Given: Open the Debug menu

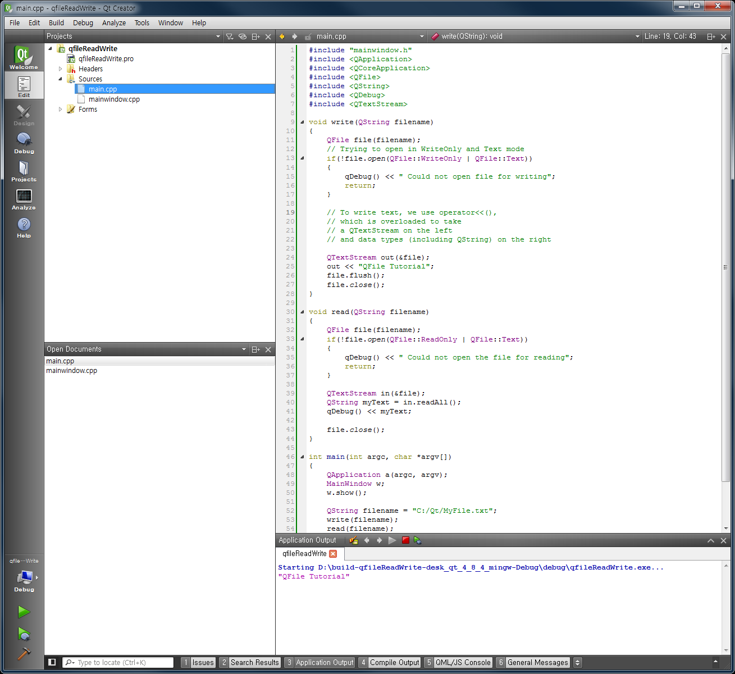Looking at the screenshot, I should (x=83, y=23).
